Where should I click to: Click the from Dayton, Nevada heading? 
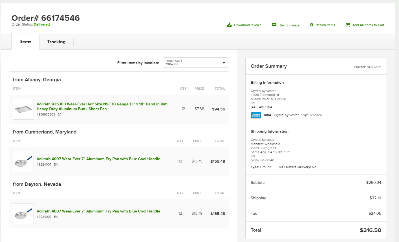pyautogui.click(x=37, y=184)
